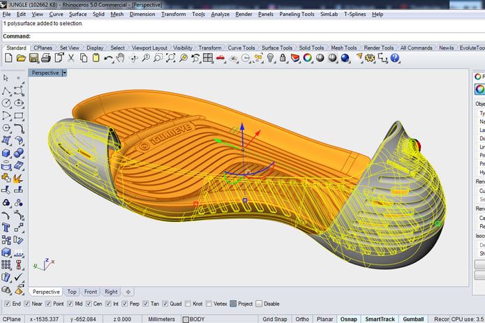Image resolution: width=485 pixels, height=323 pixels.
Task: Toggle Grid Snap in status bar
Action: 275,319
